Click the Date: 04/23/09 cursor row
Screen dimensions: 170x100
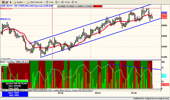point(15,86)
